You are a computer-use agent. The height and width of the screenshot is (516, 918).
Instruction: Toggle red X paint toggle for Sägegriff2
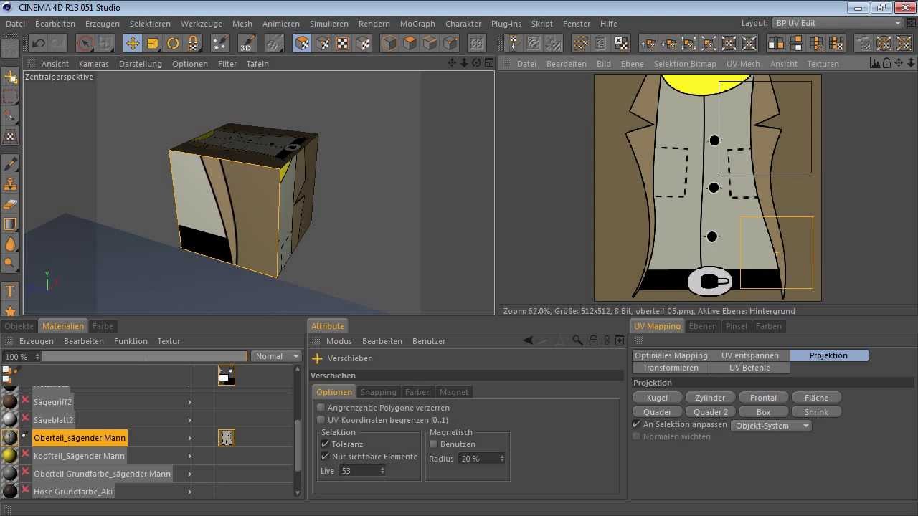coord(26,401)
